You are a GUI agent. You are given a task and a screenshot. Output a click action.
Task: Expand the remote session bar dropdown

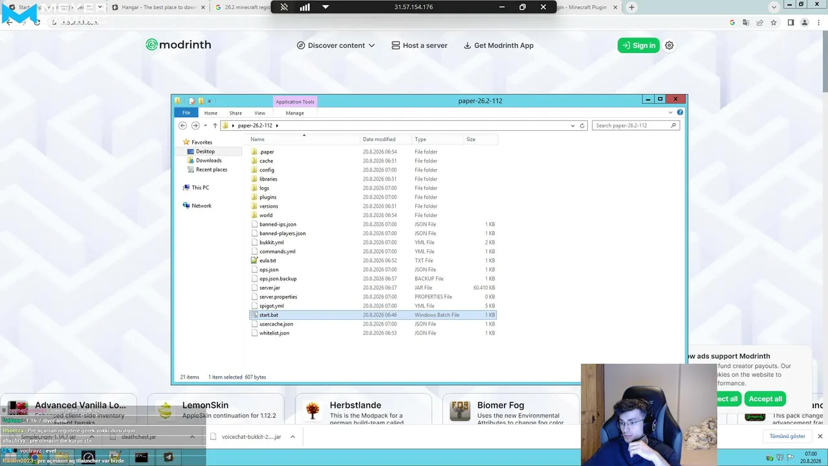325,7
